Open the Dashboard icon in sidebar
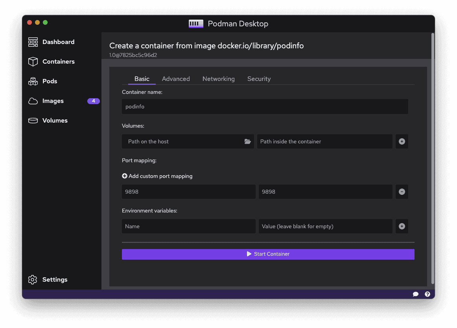 click(33, 42)
